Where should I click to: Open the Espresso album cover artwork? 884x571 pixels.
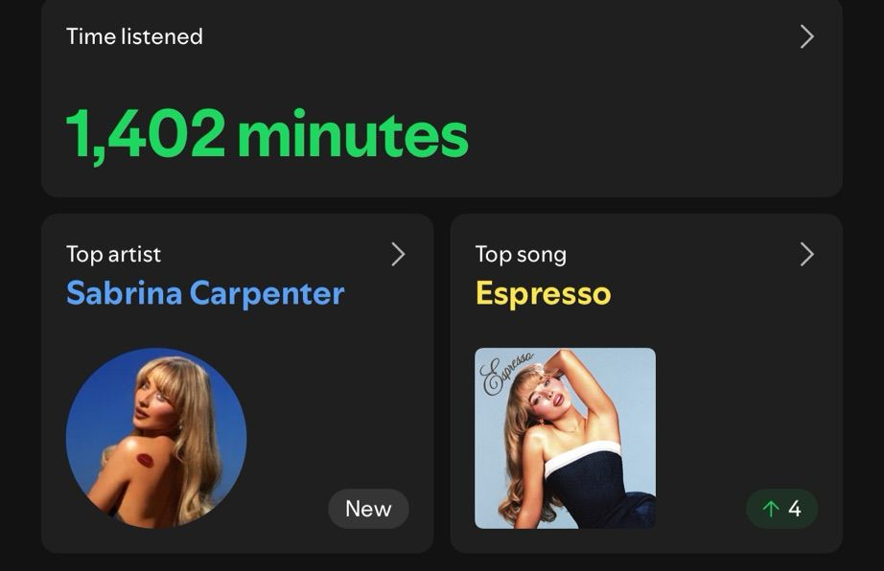click(565, 438)
